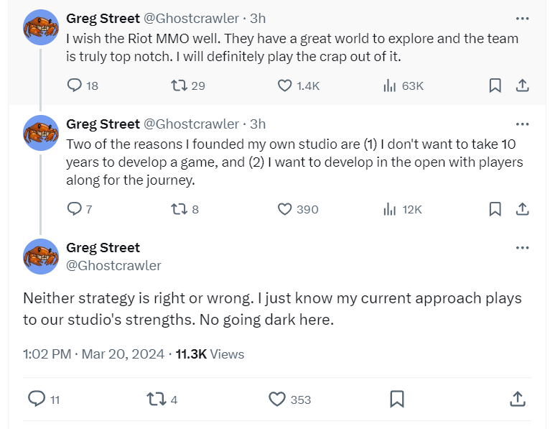Open more options on the first tweet
The image size is (550, 429).
(x=523, y=18)
